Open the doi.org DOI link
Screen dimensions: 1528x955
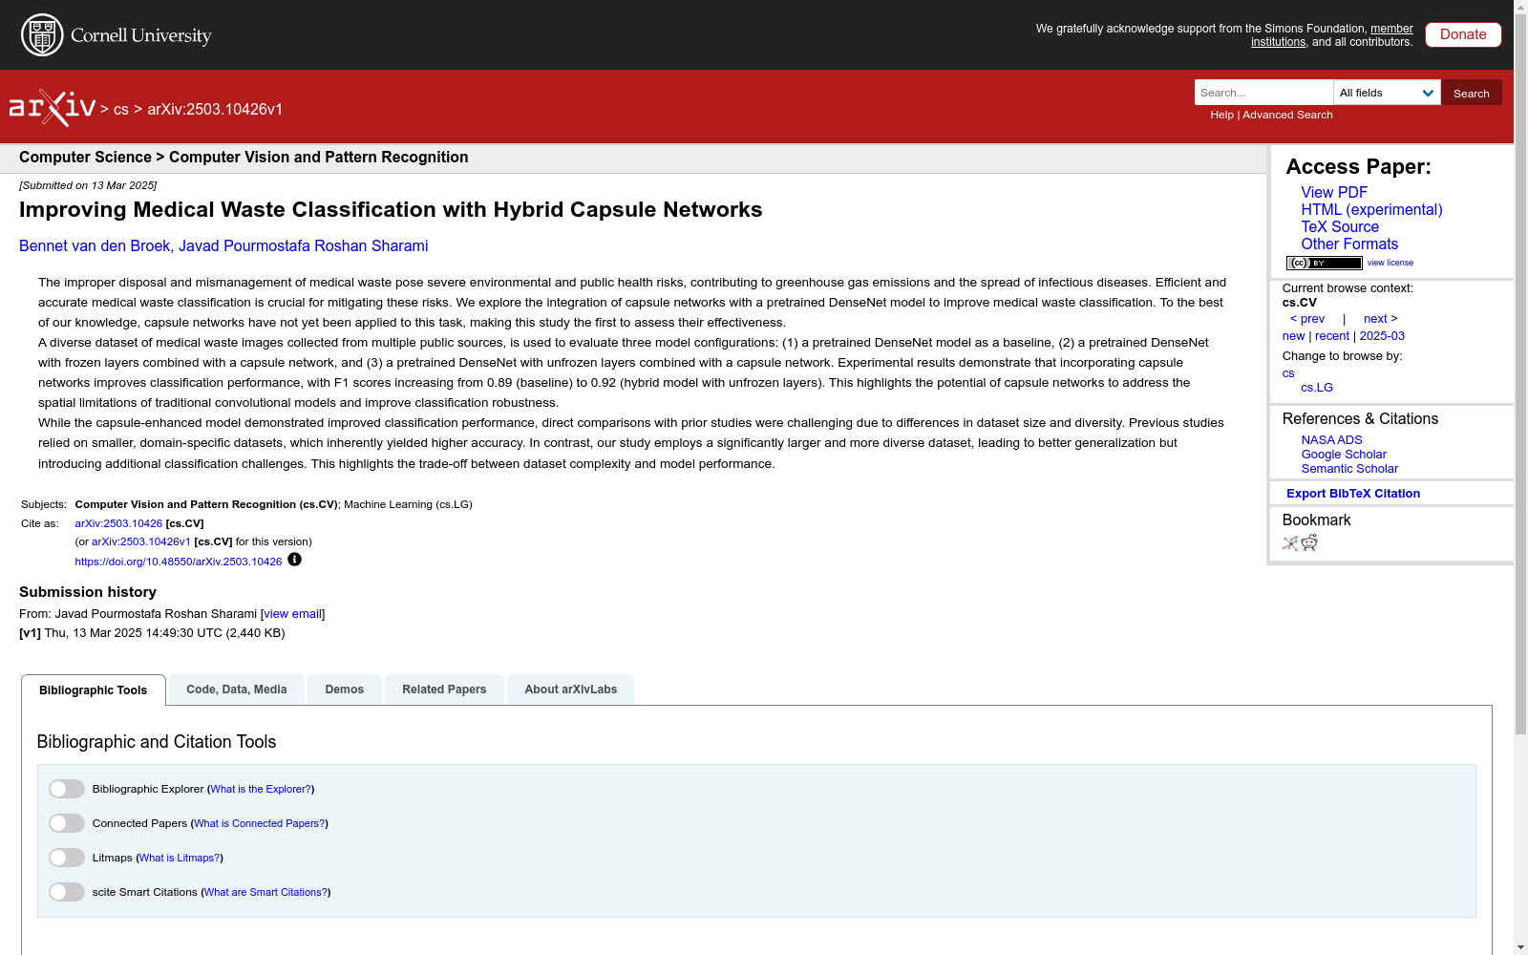[179, 562]
